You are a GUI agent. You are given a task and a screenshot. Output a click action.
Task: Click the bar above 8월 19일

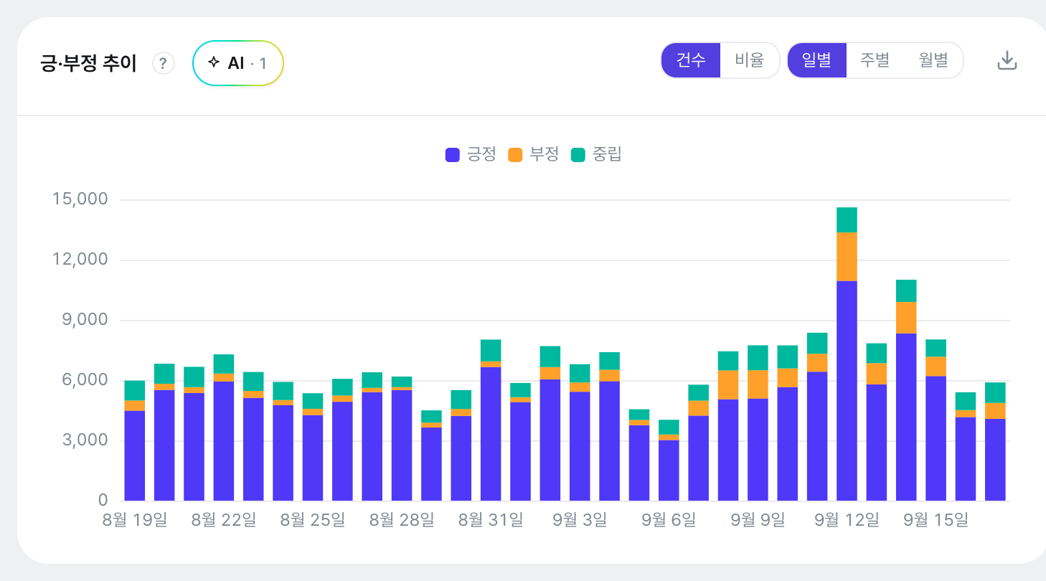[135, 441]
